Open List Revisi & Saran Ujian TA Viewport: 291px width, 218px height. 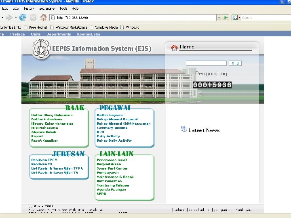55,173
